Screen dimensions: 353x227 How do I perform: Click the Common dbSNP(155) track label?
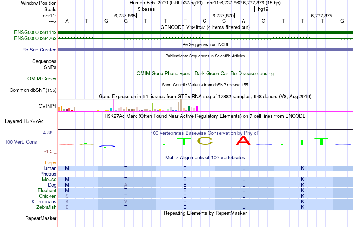(x=33, y=90)
